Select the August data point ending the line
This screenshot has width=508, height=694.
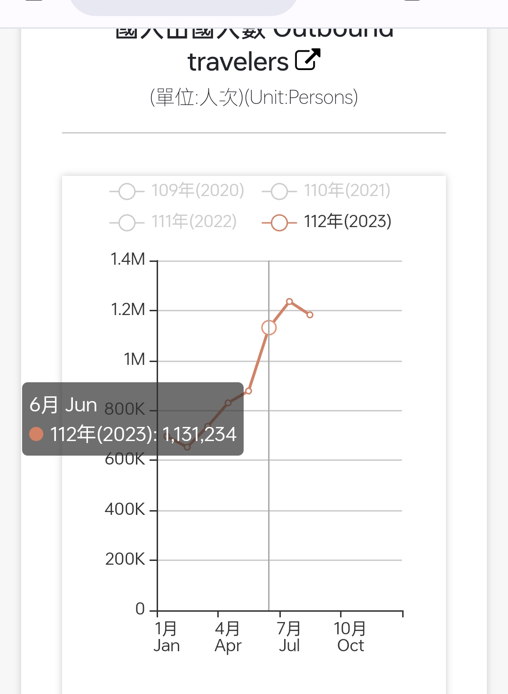(310, 315)
